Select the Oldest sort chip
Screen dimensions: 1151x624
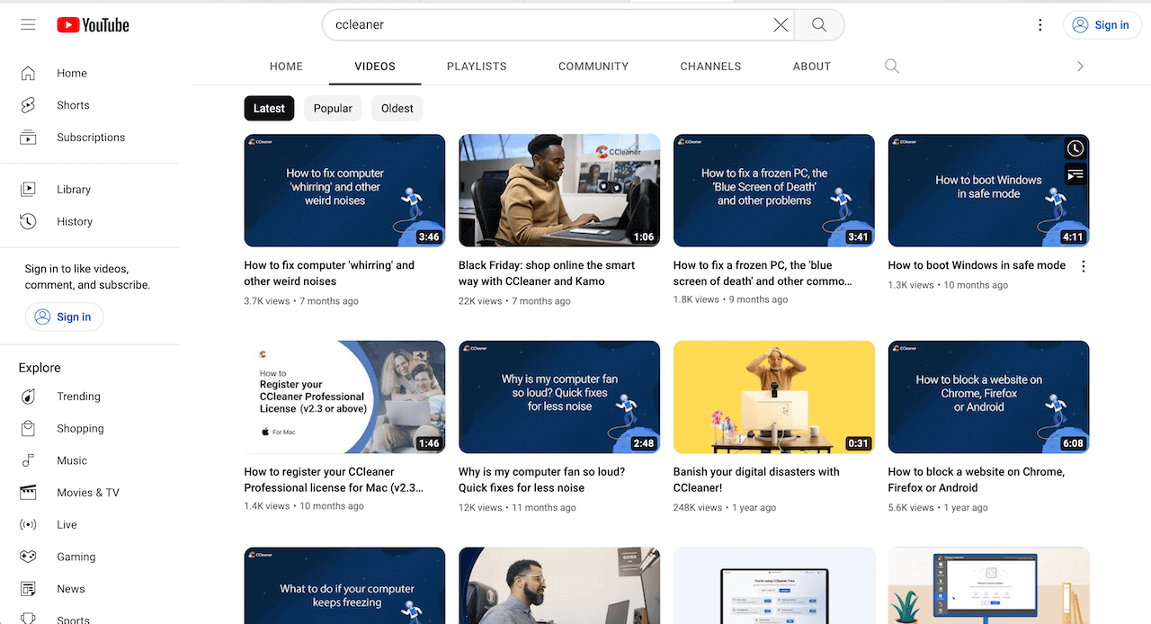[397, 108]
